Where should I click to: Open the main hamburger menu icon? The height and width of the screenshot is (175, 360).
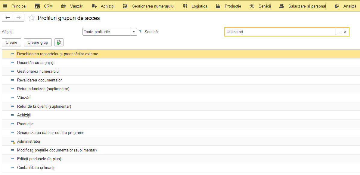[5, 6]
